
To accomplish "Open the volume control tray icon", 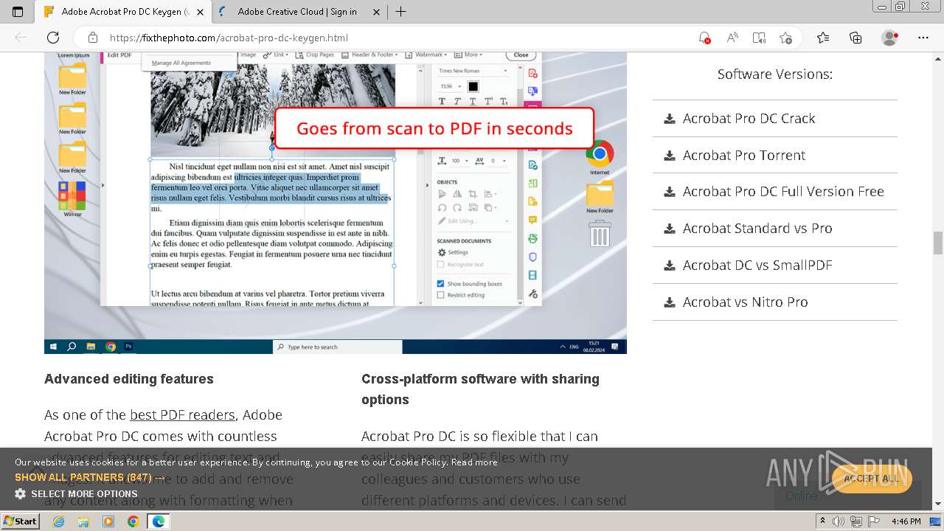I will (840, 521).
